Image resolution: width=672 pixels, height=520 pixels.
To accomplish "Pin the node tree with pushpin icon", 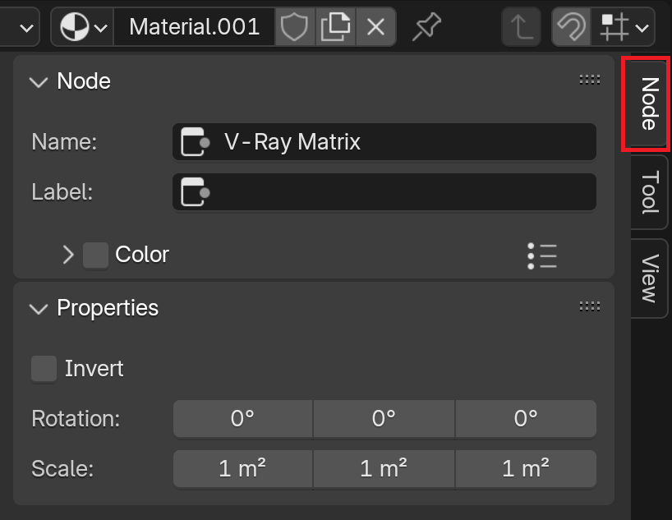I will 426,26.
